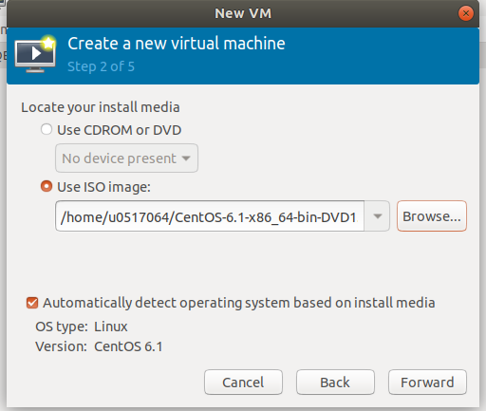Viewport: 486px width, 411px height.
Task: Open the Browse... file chooser
Action: coord(432,216)
